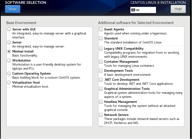Select the Server with GUI radio button
Viewport: 192px width, 139px height.
point(9,29)
